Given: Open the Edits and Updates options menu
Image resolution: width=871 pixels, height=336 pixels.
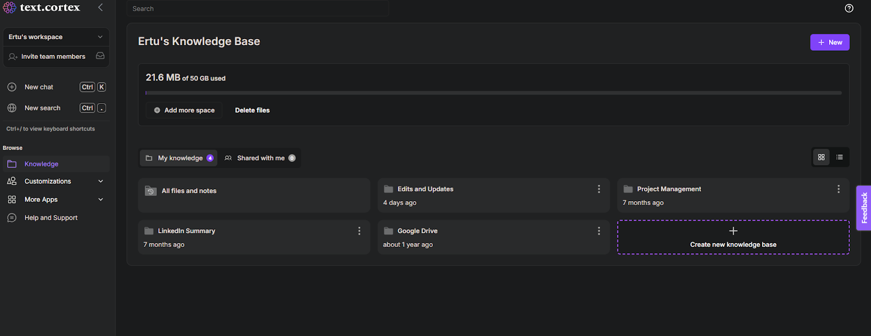Looking at the screenshot, I should (599, 189).
